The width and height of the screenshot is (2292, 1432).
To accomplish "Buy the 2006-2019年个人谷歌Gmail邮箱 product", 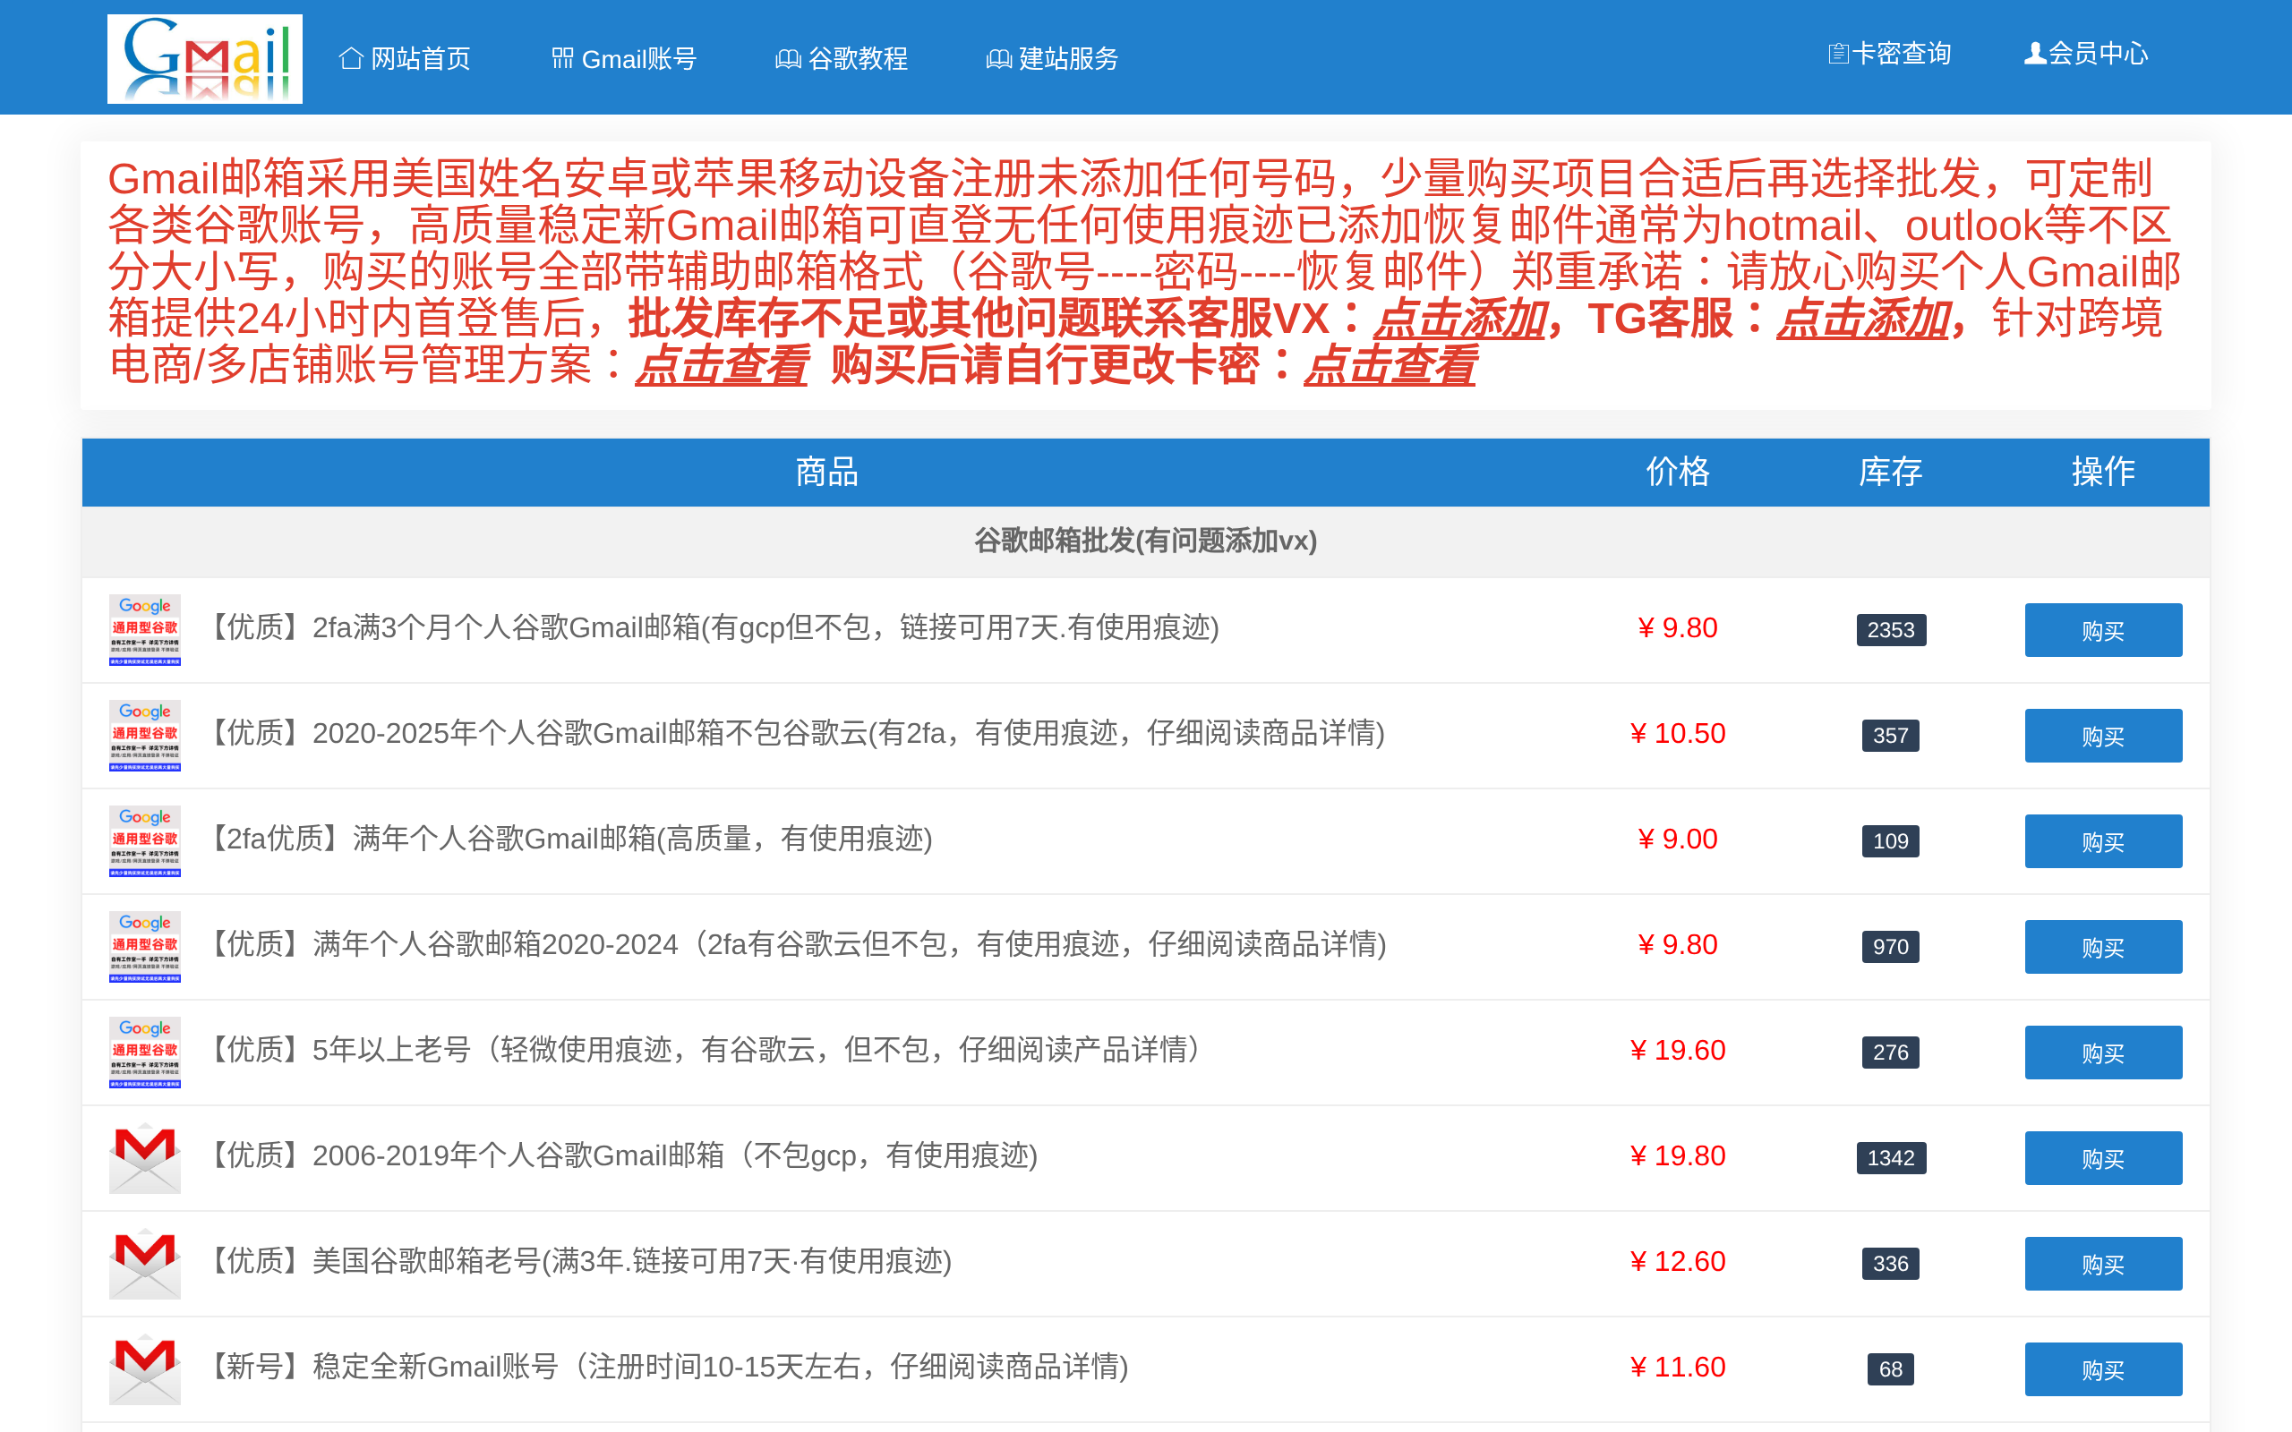I will click(2102, 1157).
